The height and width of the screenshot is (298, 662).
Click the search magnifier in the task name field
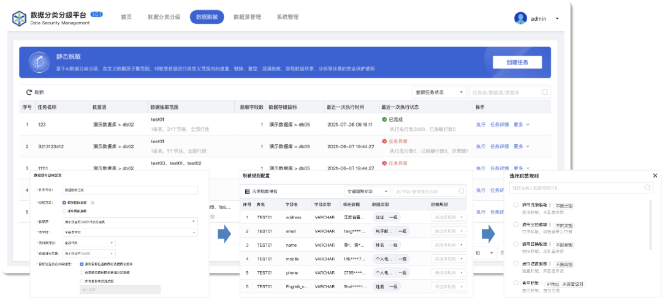(544, 92)
